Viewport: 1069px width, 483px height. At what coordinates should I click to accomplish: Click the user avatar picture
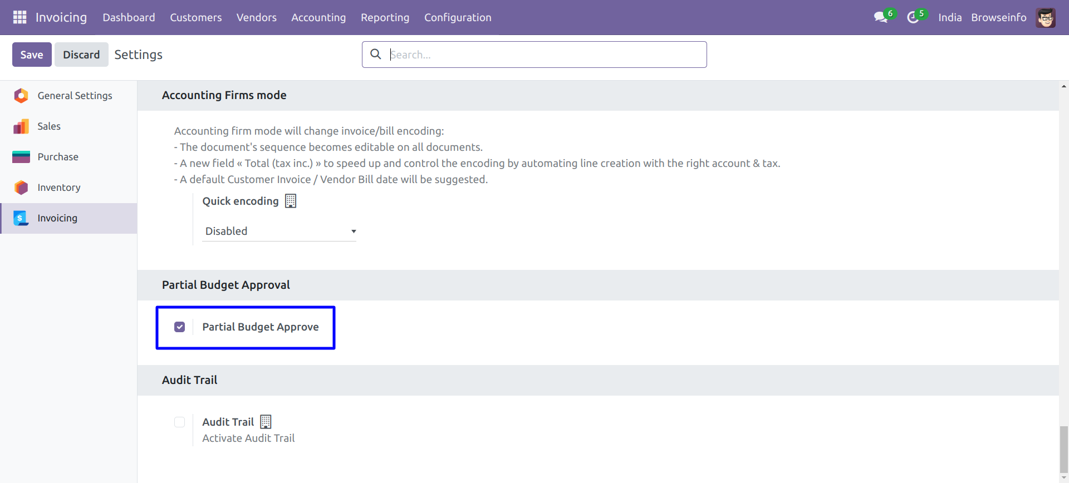(x=1046, y=17)
